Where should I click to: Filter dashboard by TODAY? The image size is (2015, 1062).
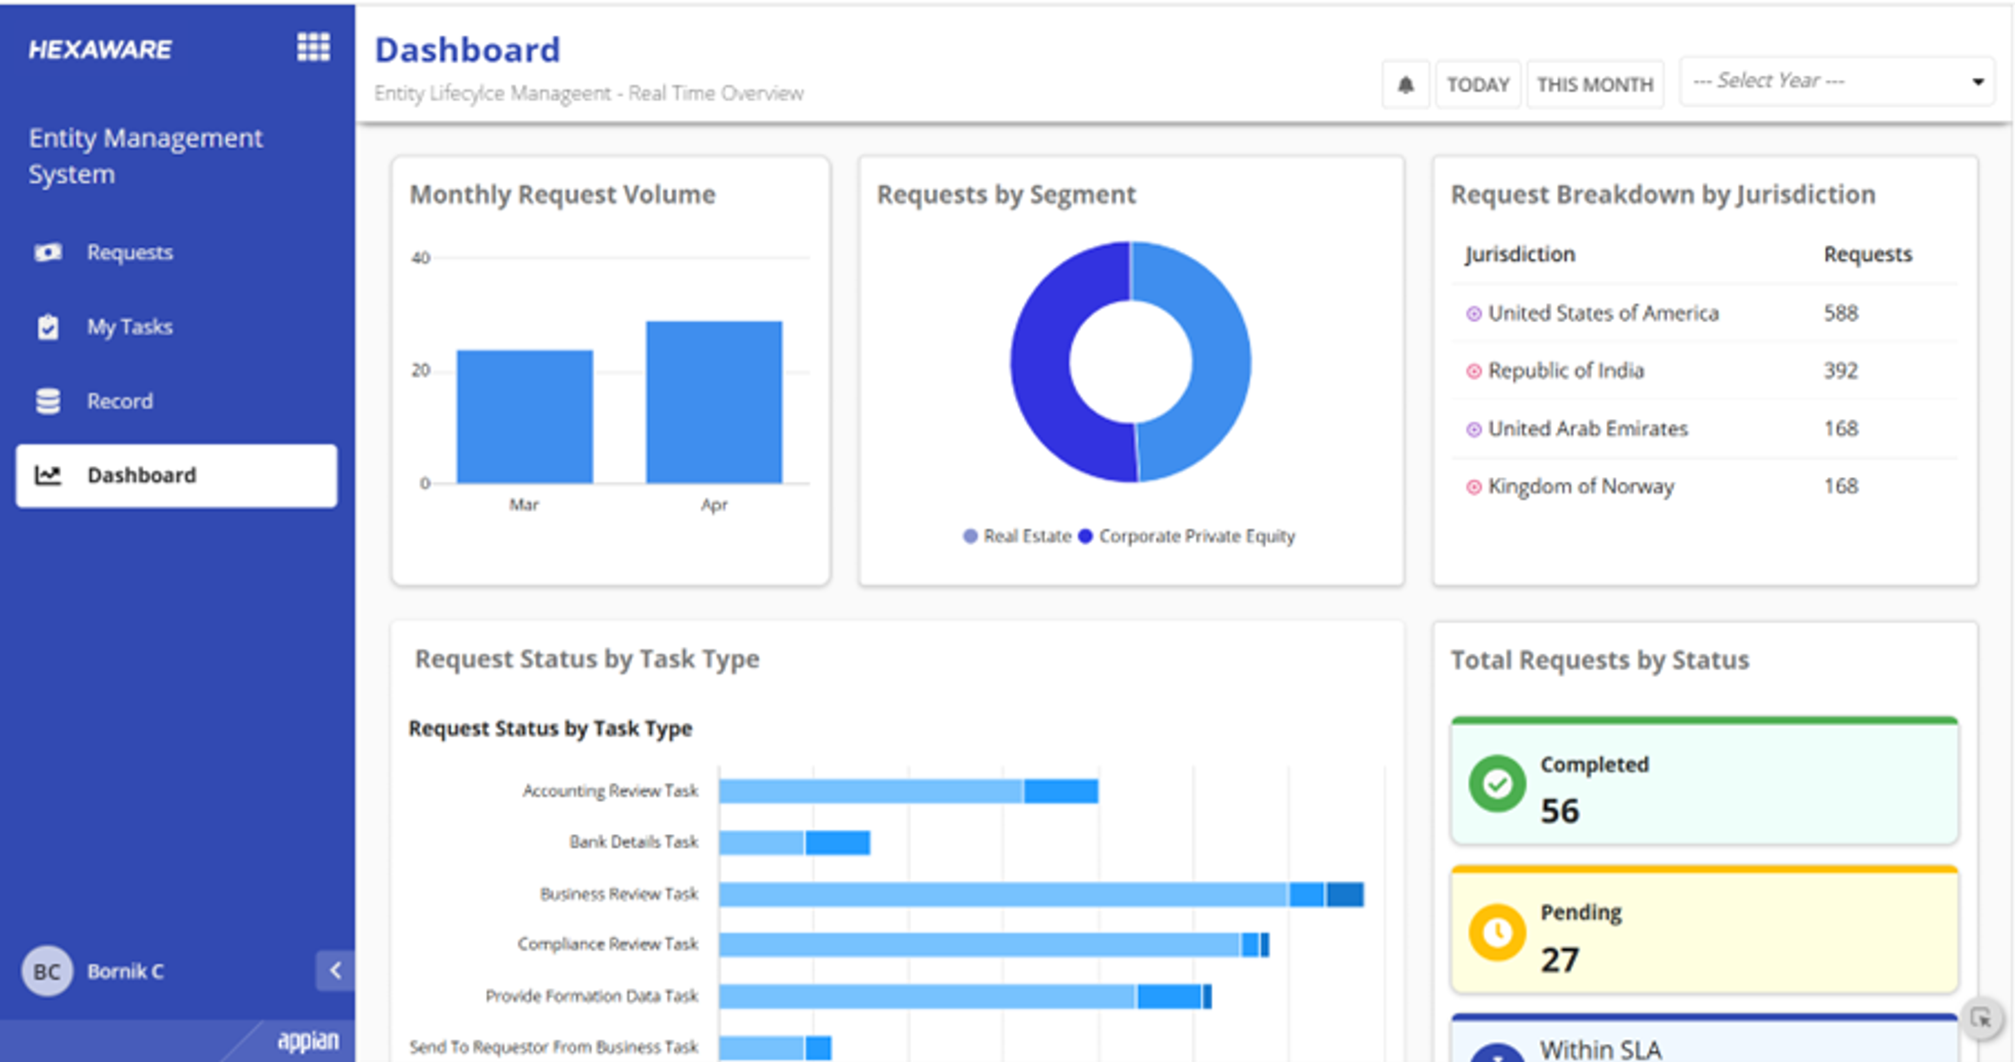1478,84
